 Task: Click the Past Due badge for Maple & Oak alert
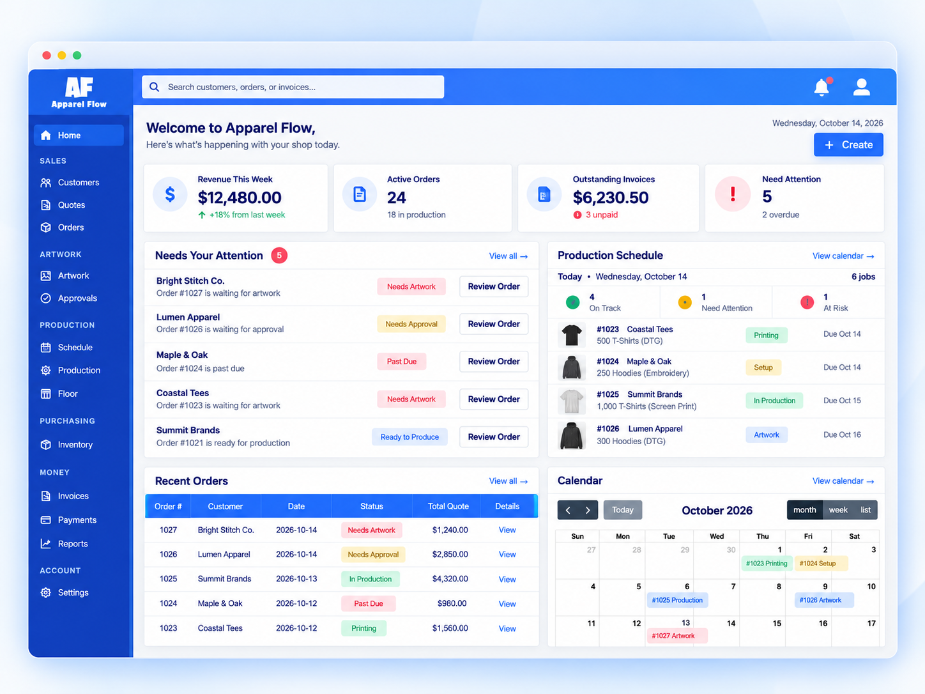402,362
